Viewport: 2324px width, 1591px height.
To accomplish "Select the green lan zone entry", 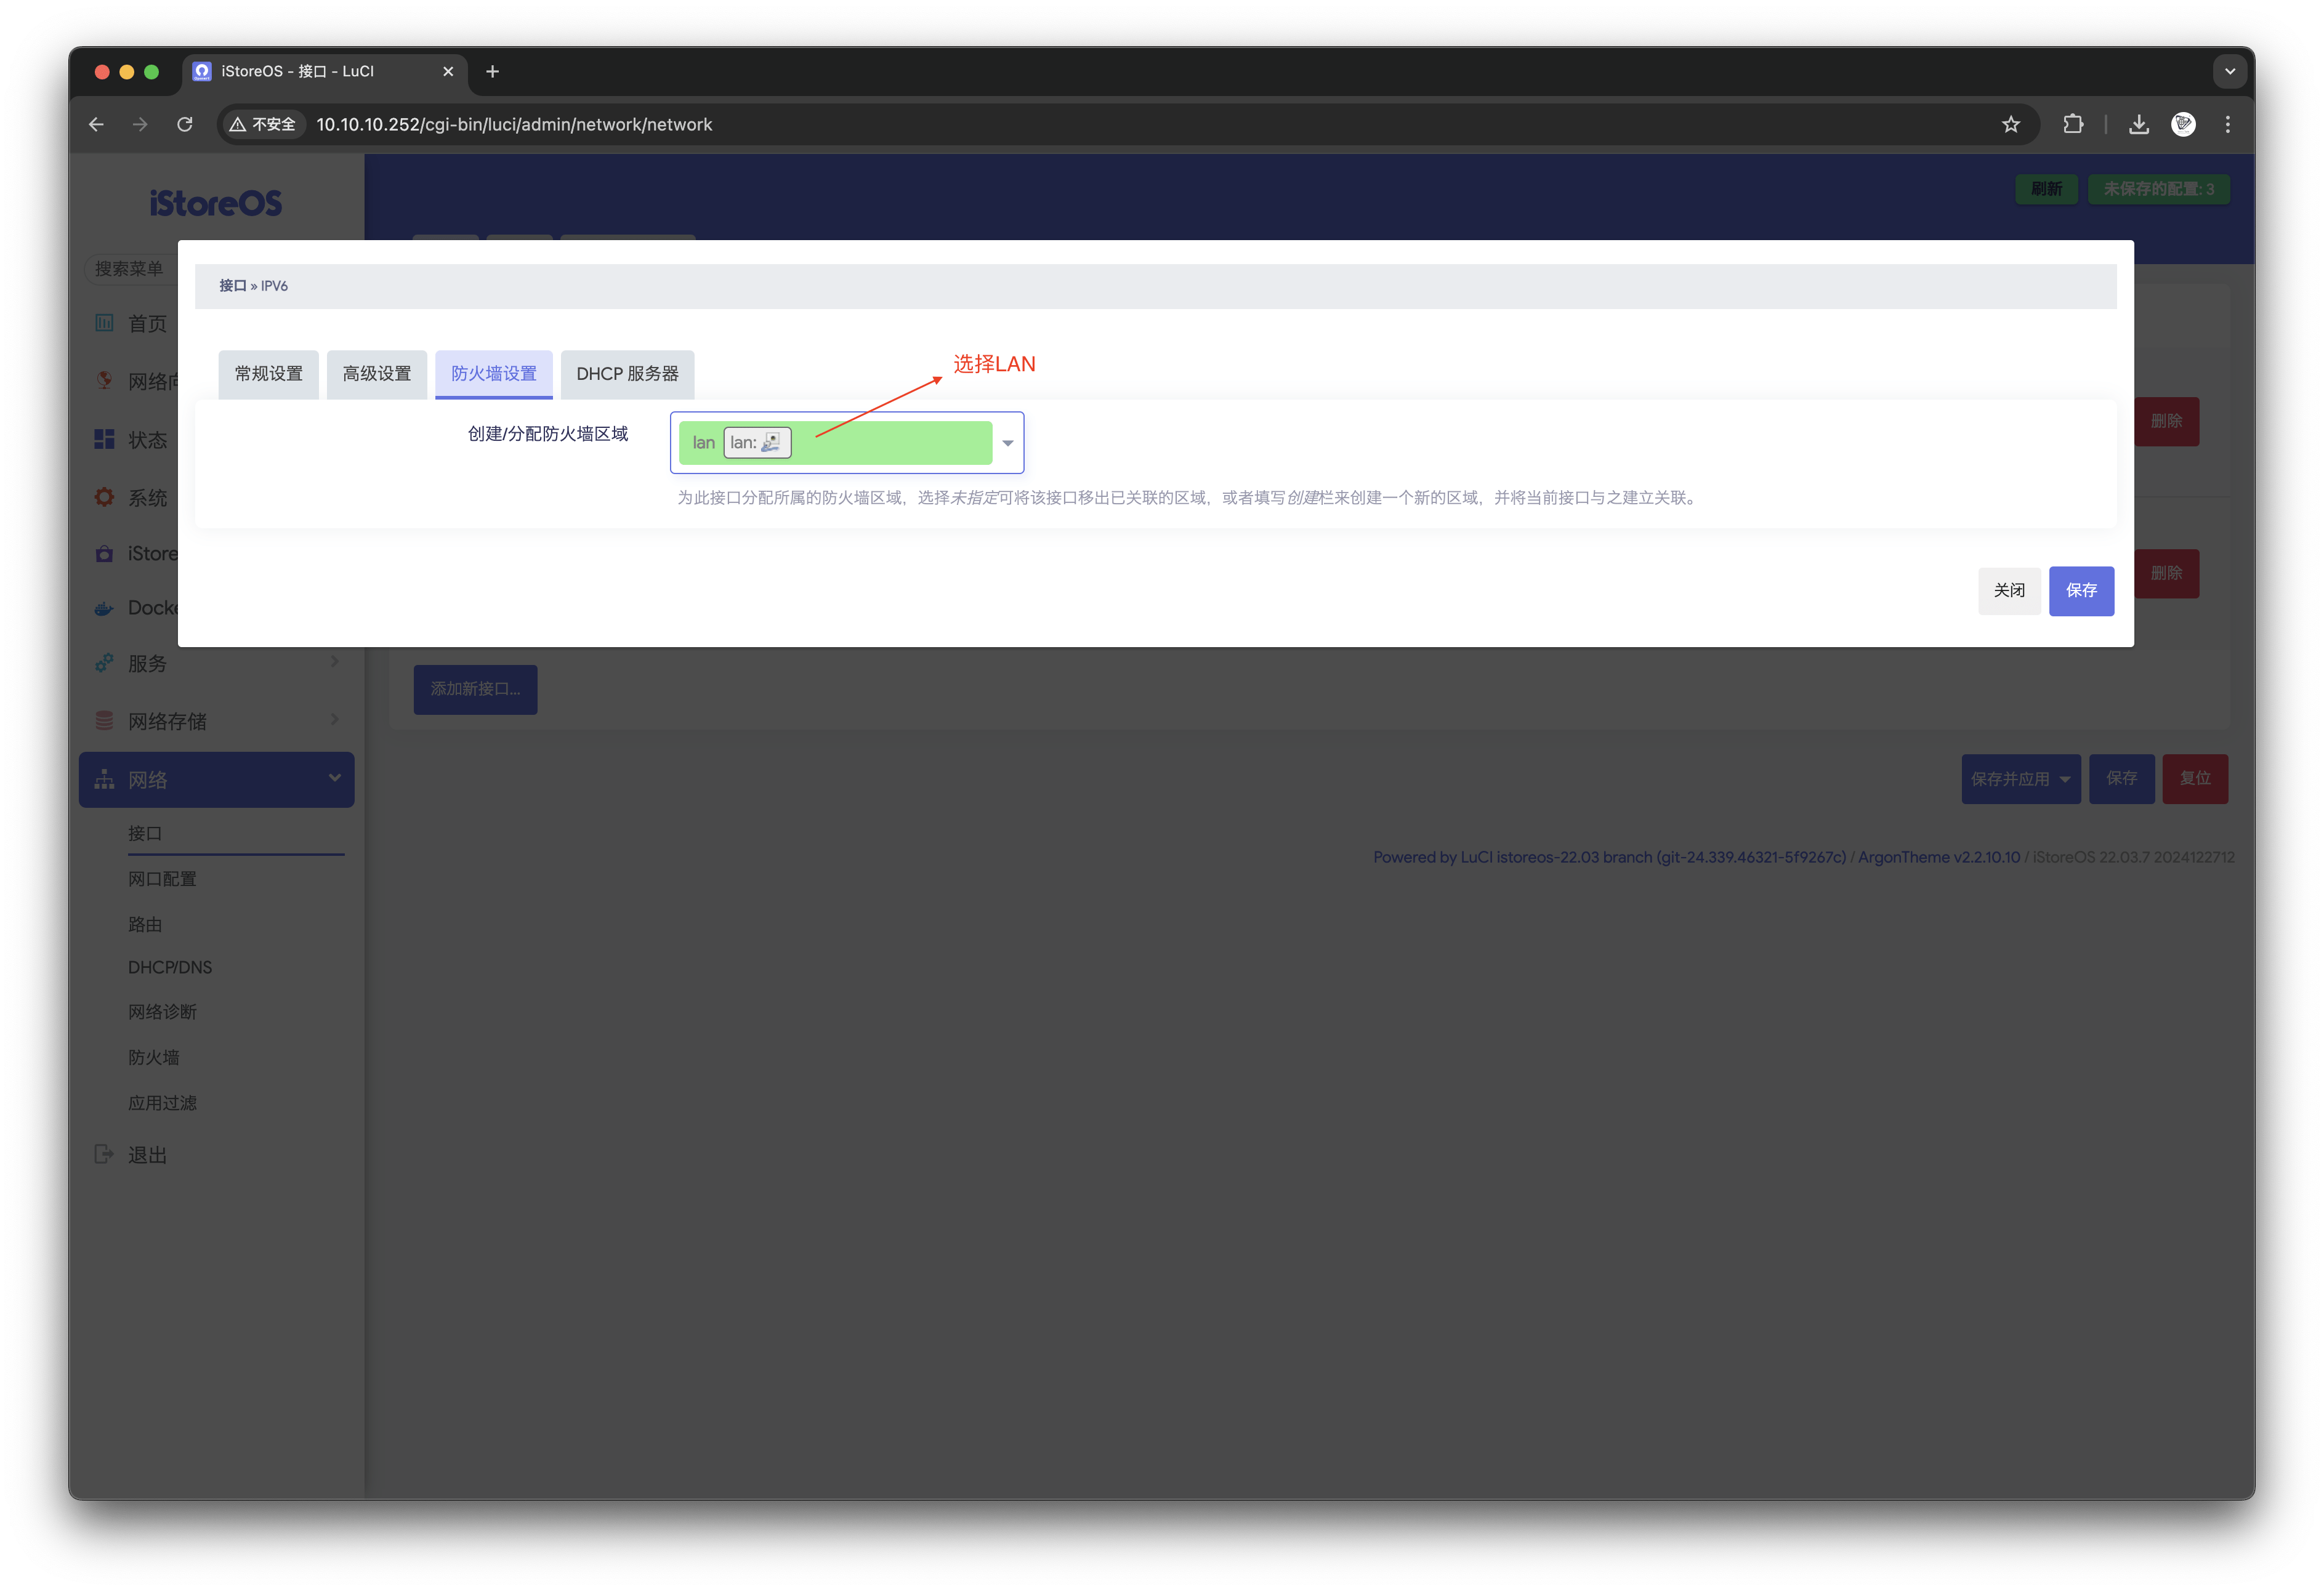I will click(x=834, y=443).
